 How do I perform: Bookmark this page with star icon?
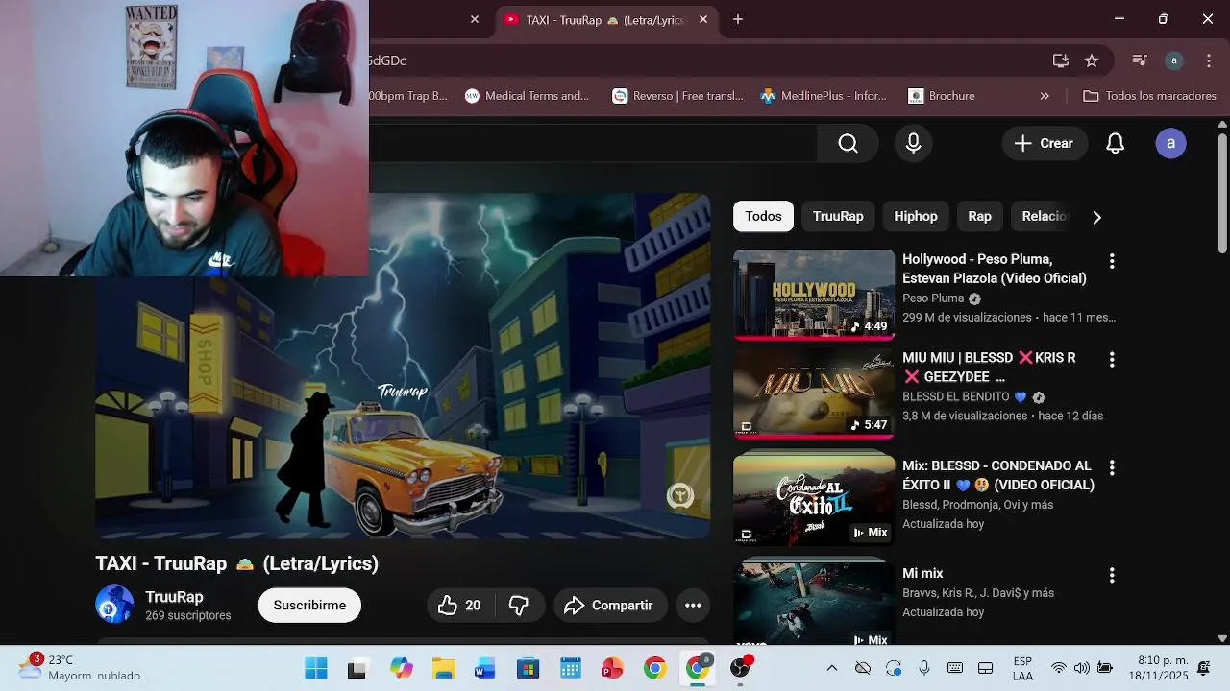(1092, 60)
